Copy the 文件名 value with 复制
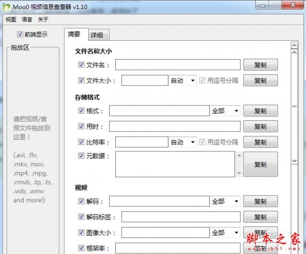 click(x=261, y=65)
